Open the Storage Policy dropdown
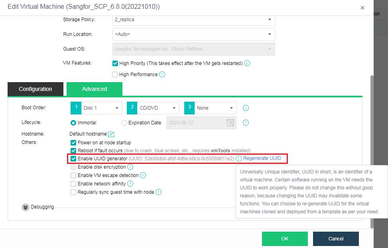The width and height of the screenshot is (388, 248). click(193, 19)
